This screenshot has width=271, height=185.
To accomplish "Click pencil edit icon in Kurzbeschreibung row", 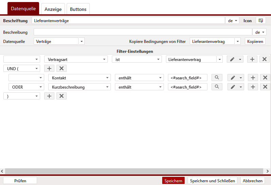I will (233, 87).
